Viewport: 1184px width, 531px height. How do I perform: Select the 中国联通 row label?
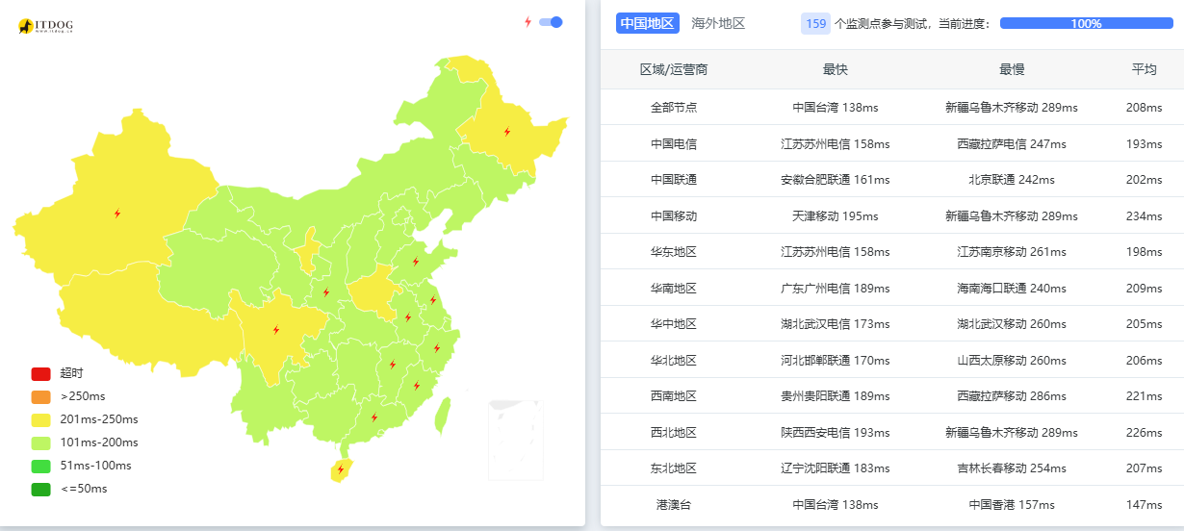674,180
